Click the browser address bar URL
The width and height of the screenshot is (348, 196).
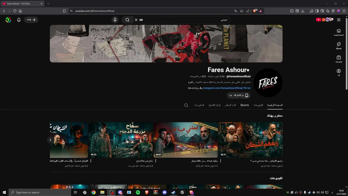pyautogui.click(x=95, y=11)
